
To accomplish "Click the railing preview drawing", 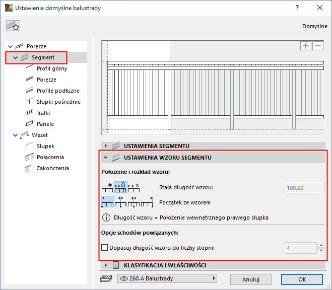I will click(213, 88).
